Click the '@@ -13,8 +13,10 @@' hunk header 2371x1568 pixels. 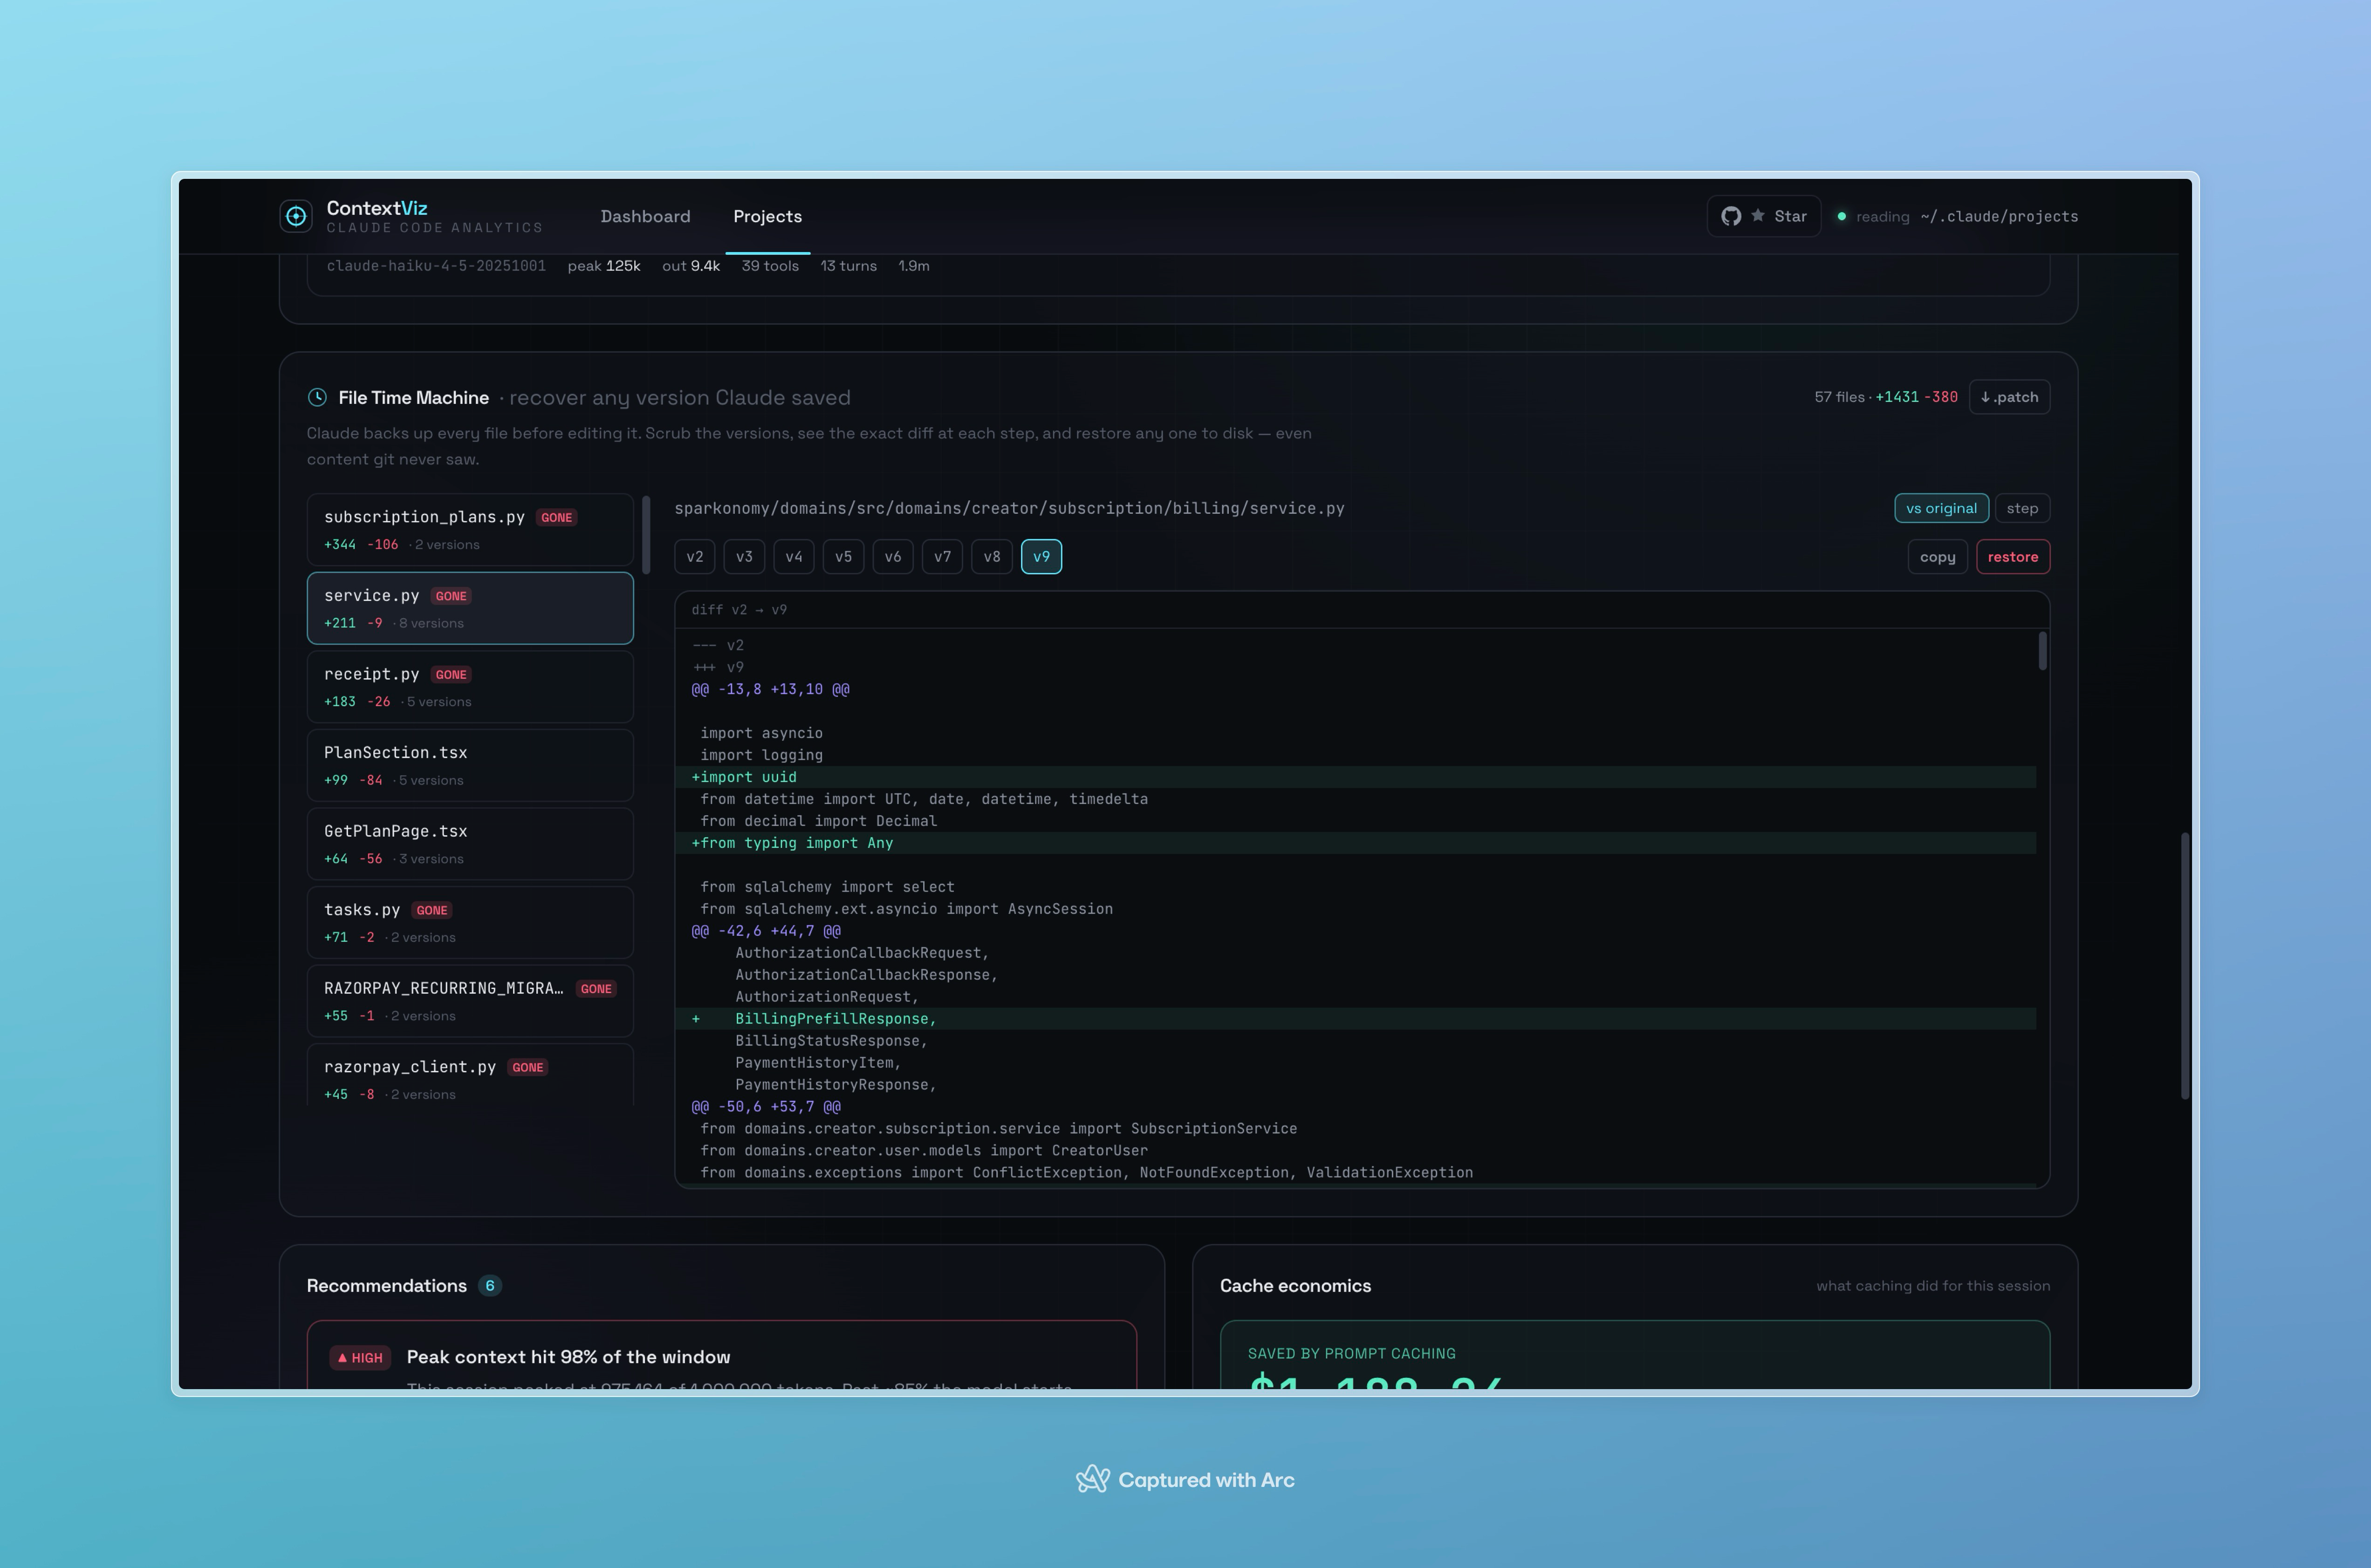[x=770, y=689]
